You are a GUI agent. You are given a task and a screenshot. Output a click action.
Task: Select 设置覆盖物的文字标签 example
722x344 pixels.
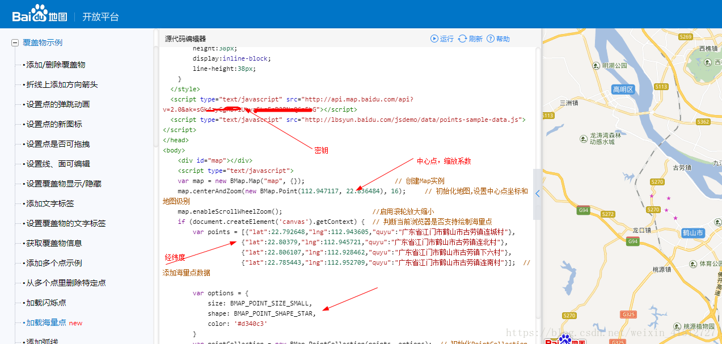(66, 223)
